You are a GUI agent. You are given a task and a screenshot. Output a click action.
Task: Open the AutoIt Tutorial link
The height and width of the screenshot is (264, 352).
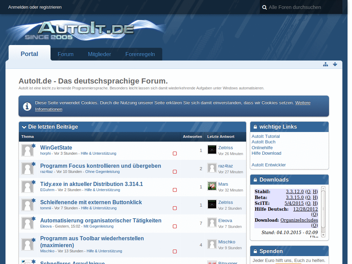pos(265,136)
